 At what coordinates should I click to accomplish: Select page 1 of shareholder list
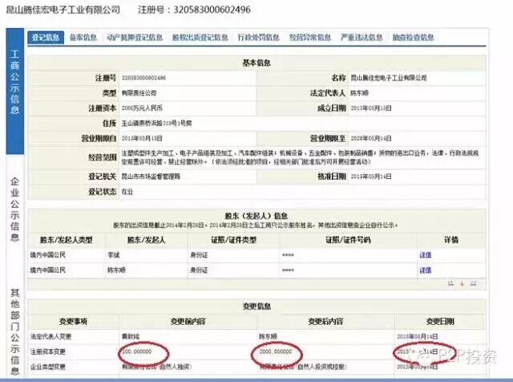coord(462,284)
